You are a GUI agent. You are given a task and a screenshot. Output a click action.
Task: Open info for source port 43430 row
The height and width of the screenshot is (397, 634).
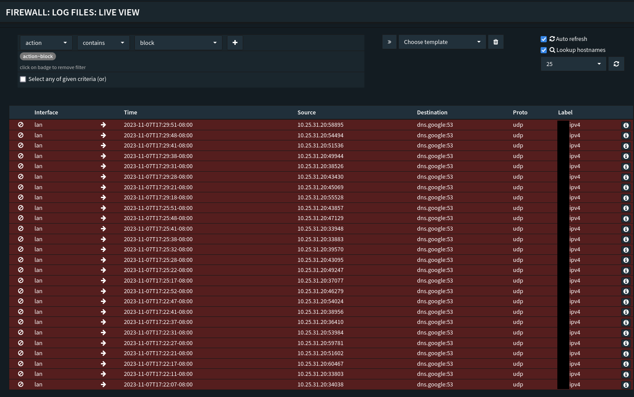point(626,177)
